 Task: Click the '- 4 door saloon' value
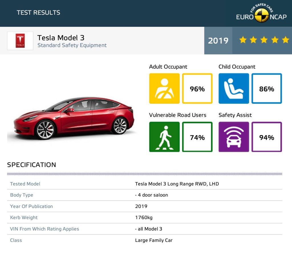point(151,195)
